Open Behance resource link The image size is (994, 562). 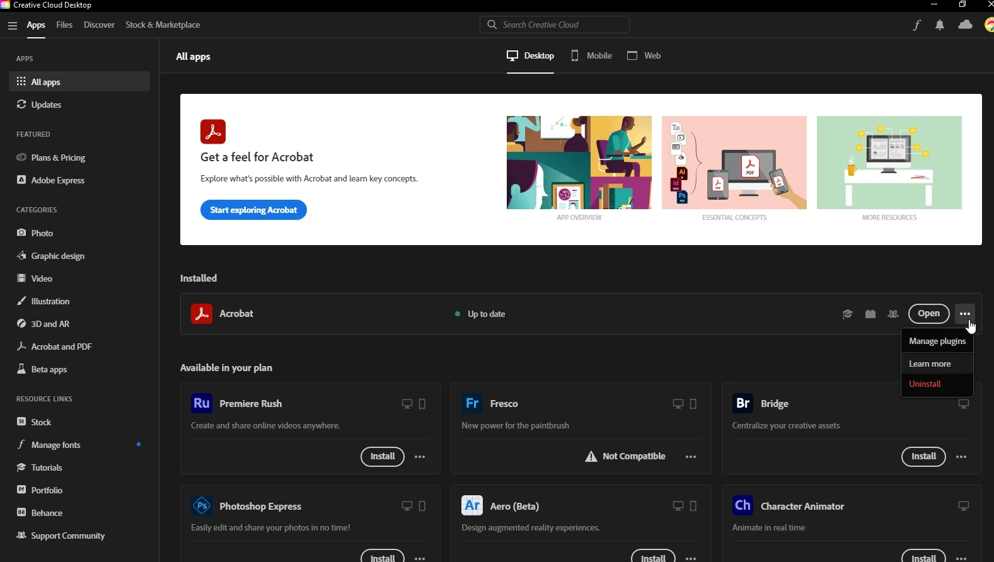(x=79, y=513)
